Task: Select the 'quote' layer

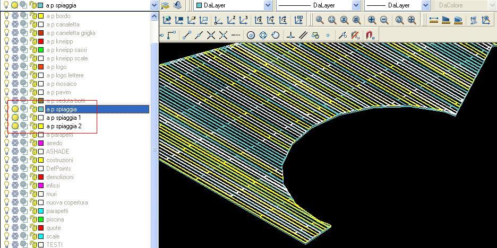Action: point(54,228)
